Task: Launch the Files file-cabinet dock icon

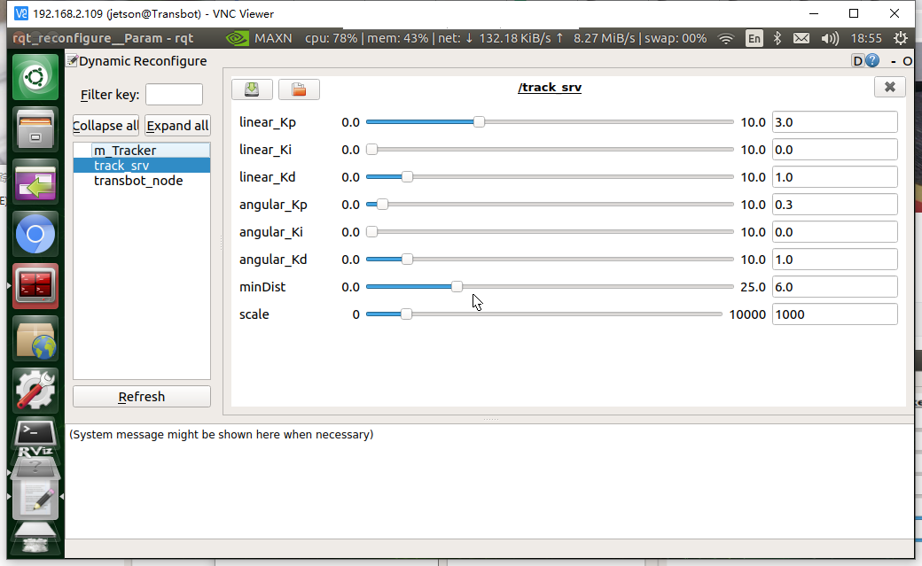Action: (35, 129)
